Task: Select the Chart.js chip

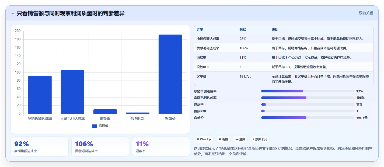Action: pos(204,139)
